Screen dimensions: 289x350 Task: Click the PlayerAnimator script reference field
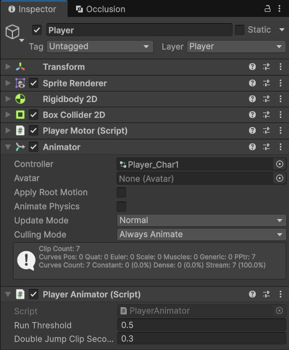click(195, 310)
